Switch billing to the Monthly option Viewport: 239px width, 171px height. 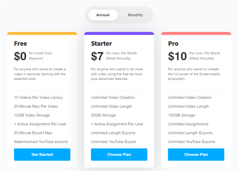pyautogui.click(x=135, y=15)
